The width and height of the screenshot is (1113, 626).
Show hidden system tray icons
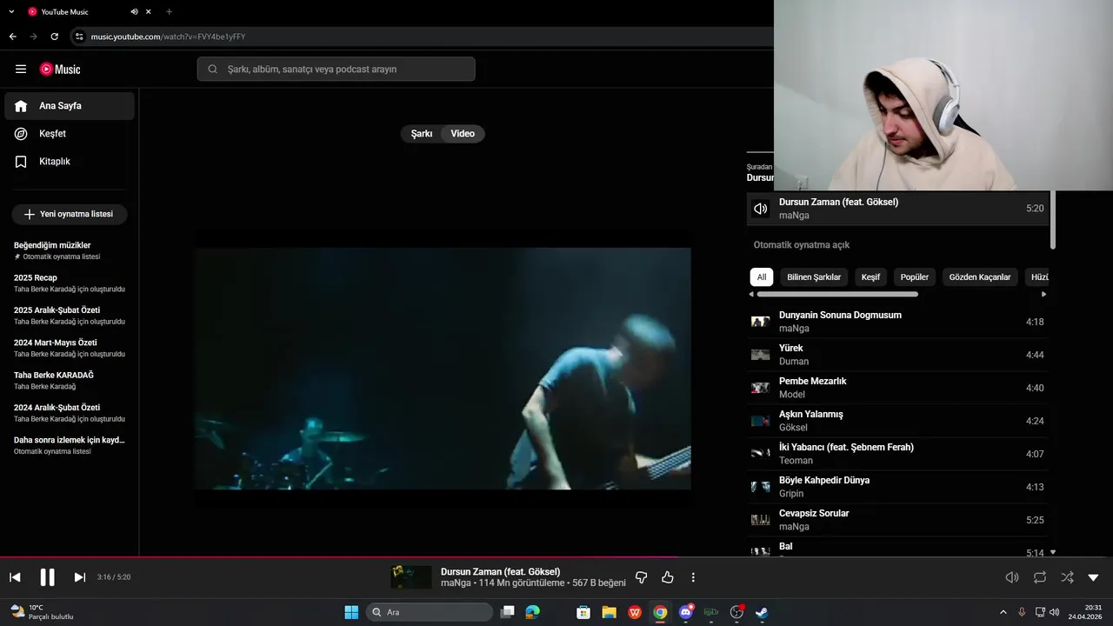tap(1003, 612)
